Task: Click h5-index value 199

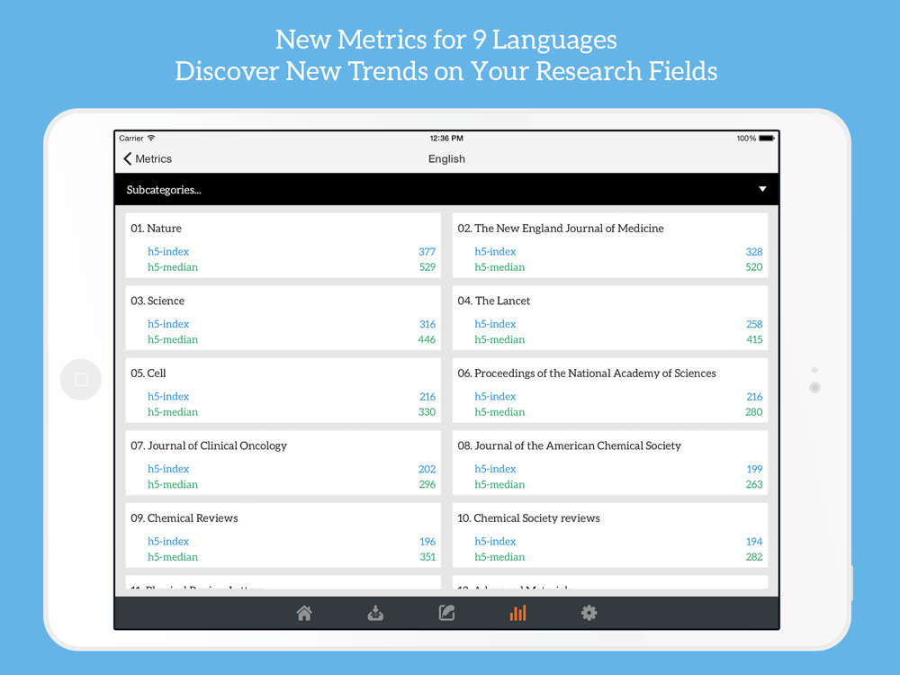Action: pos(754,469)
